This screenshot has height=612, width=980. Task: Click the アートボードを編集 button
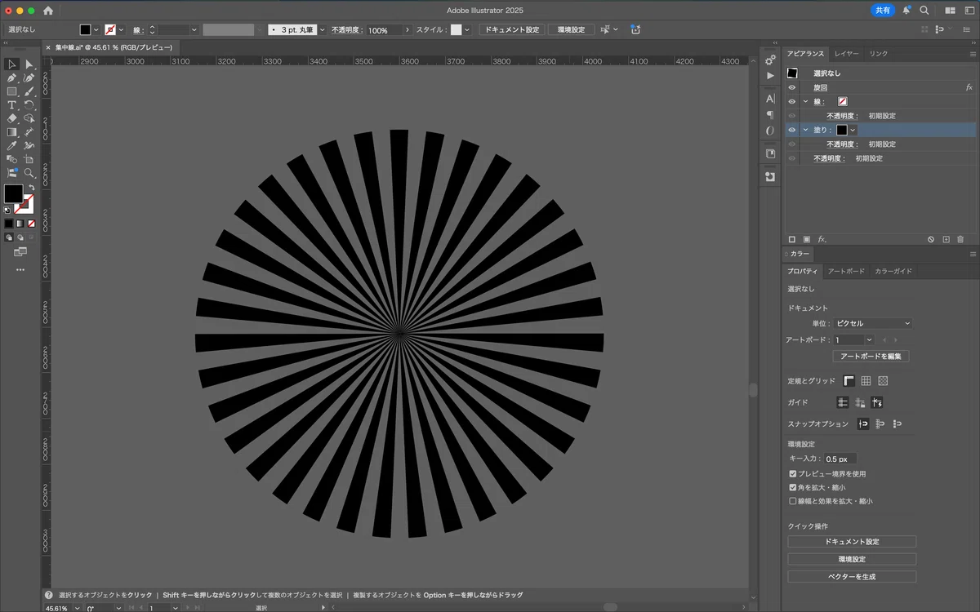point(871,357)
